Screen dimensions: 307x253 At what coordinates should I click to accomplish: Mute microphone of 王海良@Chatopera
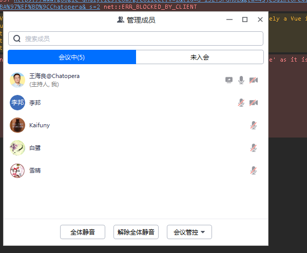pos(241,80)
